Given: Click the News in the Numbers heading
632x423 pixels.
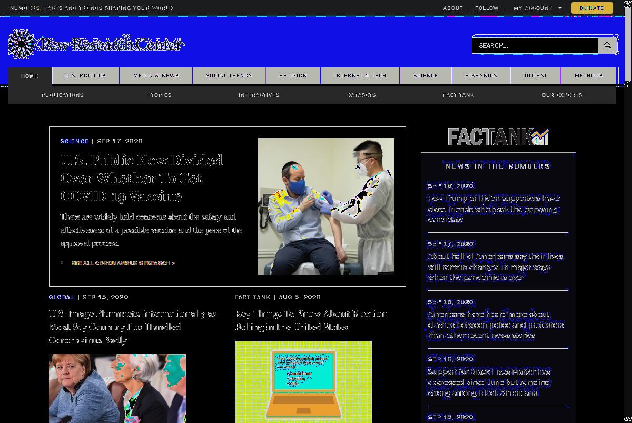Looking at the screenshot, I should click(498, 166).
